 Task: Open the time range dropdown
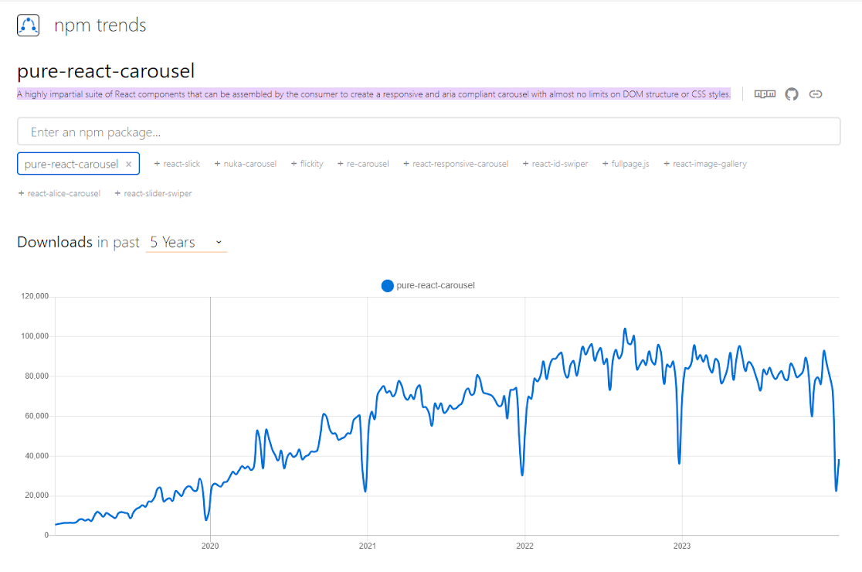click(185, 242)
